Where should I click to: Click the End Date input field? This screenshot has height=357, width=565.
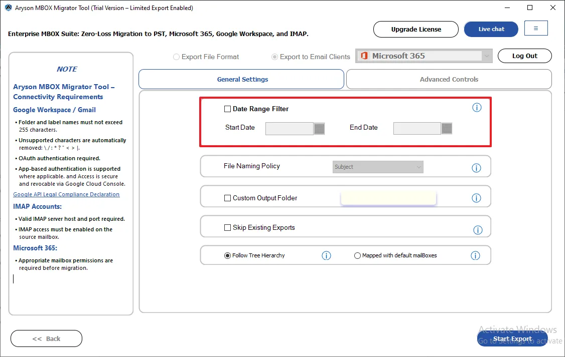coord(417,128)
